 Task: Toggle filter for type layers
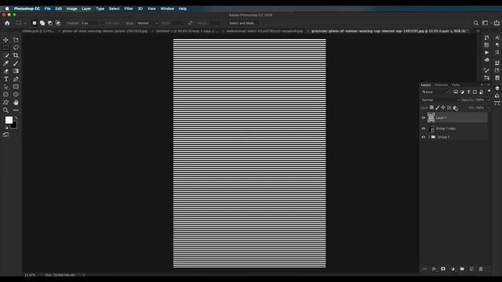(x=468, y=92)
